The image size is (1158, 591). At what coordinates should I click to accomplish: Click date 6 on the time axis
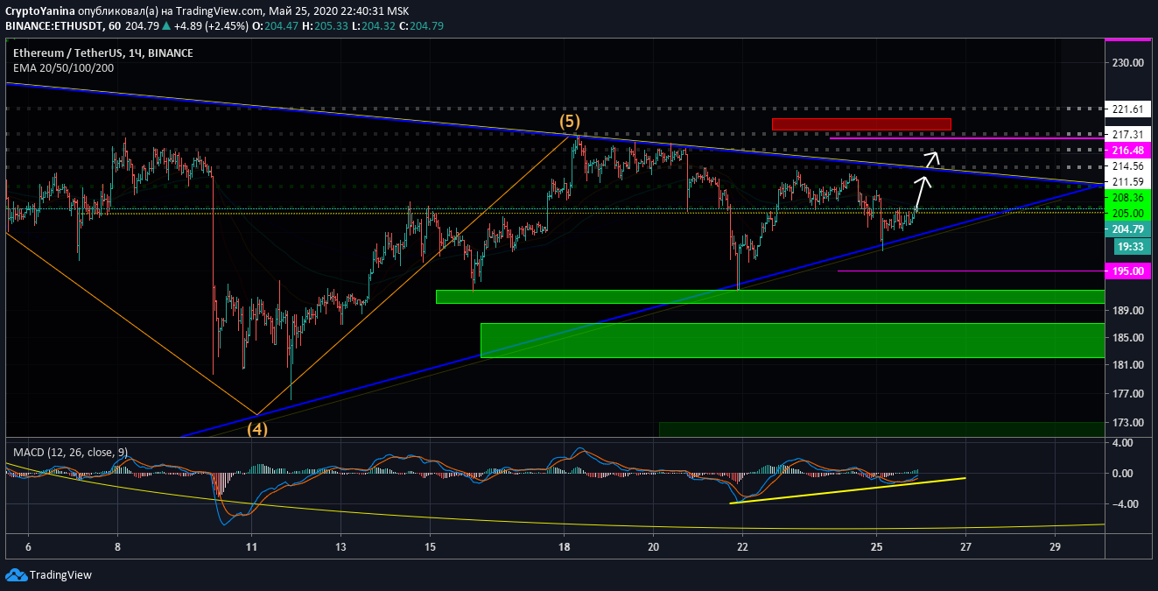(x=29, y=547)
